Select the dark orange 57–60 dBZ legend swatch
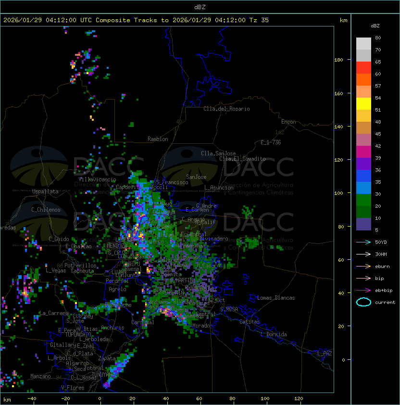The image size is (400, 405). click(363, 79)
